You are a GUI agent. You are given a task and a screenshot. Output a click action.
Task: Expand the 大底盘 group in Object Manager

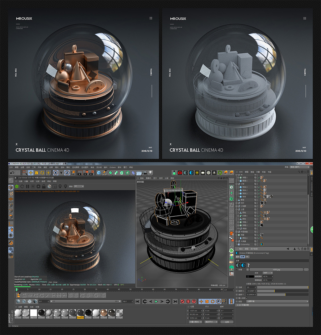[236, 241]
